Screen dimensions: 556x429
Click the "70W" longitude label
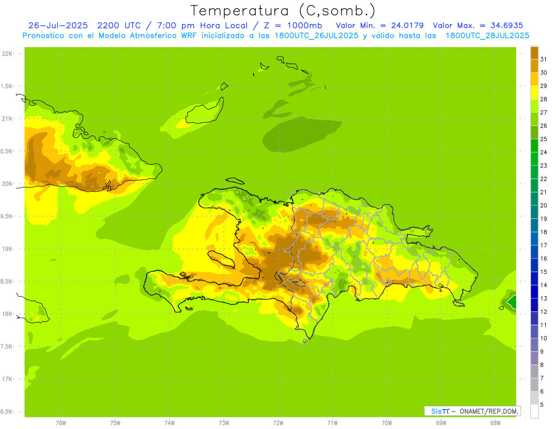(x=387, y=423)
